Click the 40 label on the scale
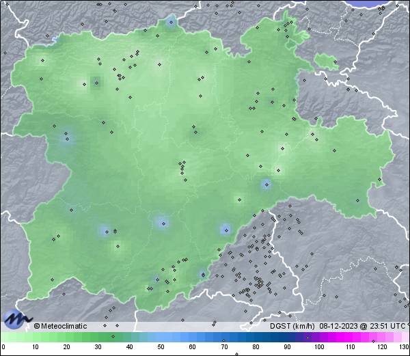Image resolution: width=410 pixels, height=356 pixels. [x=129, y=347]
